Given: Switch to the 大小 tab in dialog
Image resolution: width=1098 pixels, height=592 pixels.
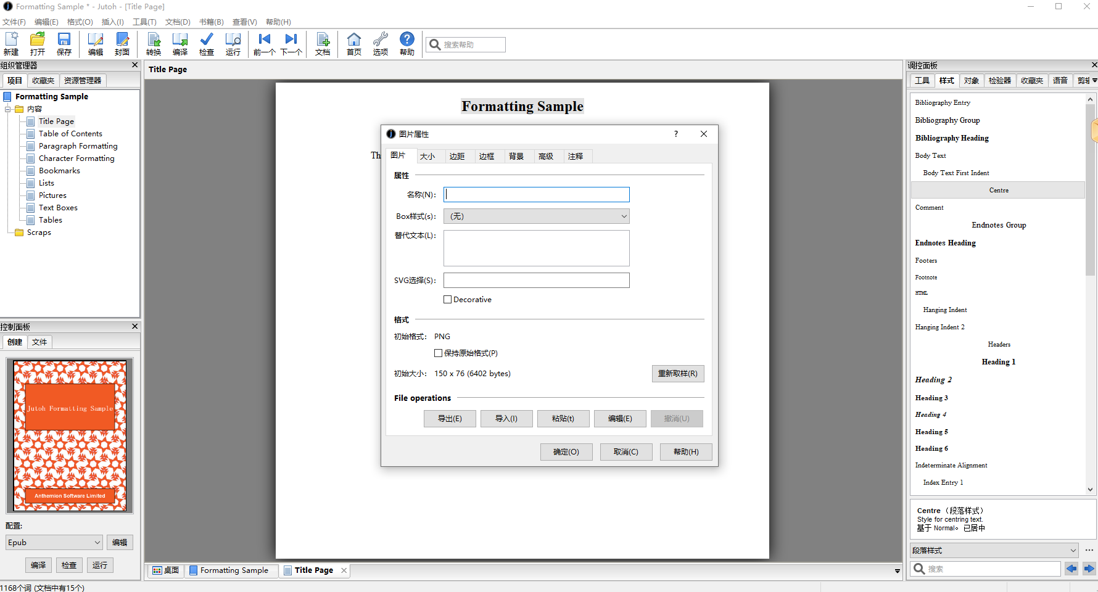Looking at the screenshot, I should 427,157.
